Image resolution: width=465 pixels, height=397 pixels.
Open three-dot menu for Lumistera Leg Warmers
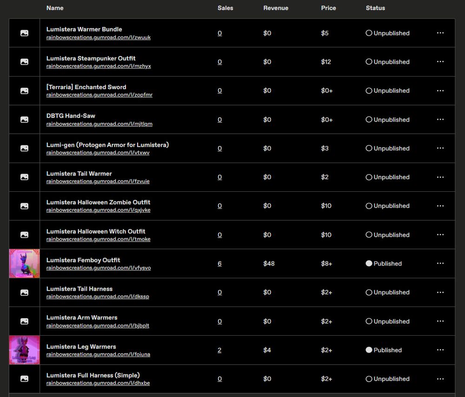coord(440,350)
